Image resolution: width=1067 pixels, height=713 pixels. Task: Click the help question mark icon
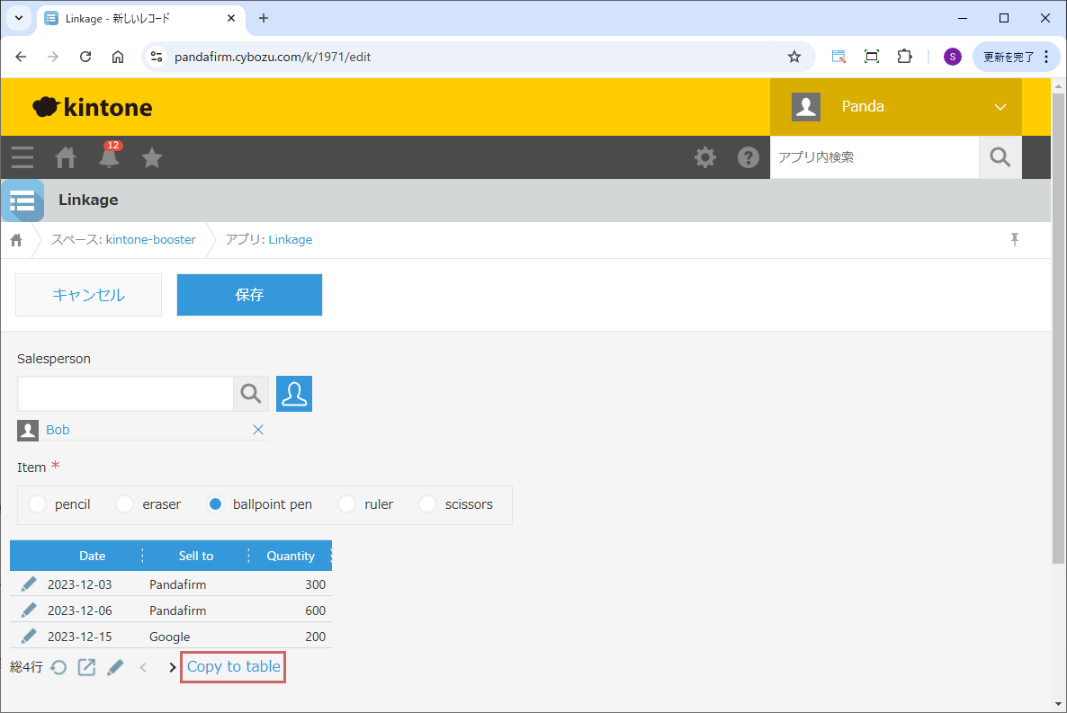pyautogui.click(x=748, y=157)
